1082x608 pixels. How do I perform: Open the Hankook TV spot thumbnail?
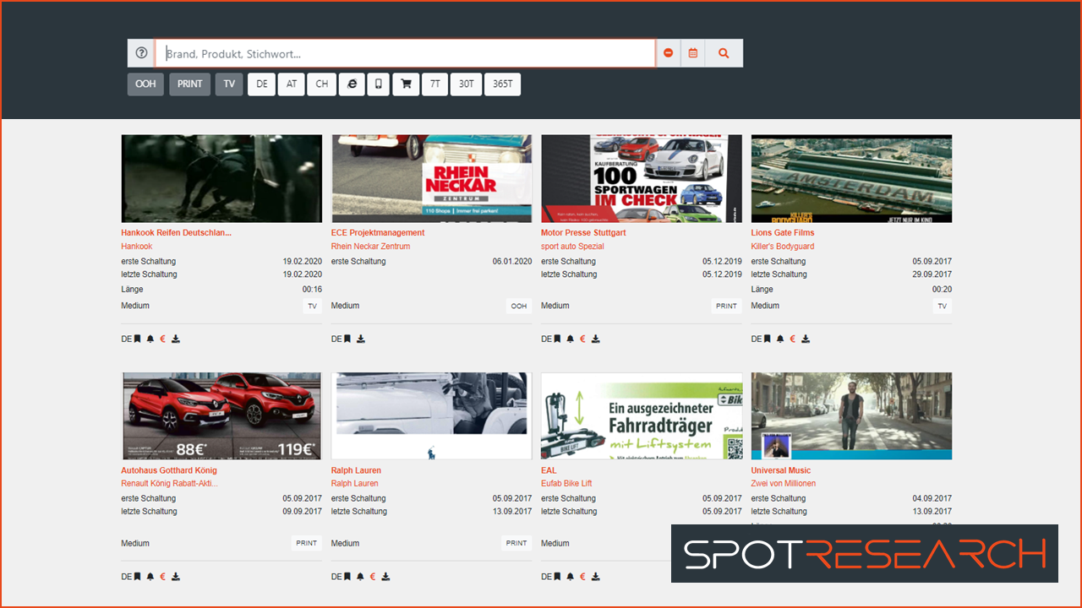click(221, 179)
